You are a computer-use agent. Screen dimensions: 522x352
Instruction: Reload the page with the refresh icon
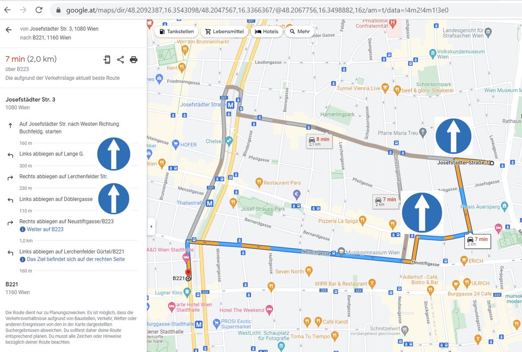click(39, 9)
